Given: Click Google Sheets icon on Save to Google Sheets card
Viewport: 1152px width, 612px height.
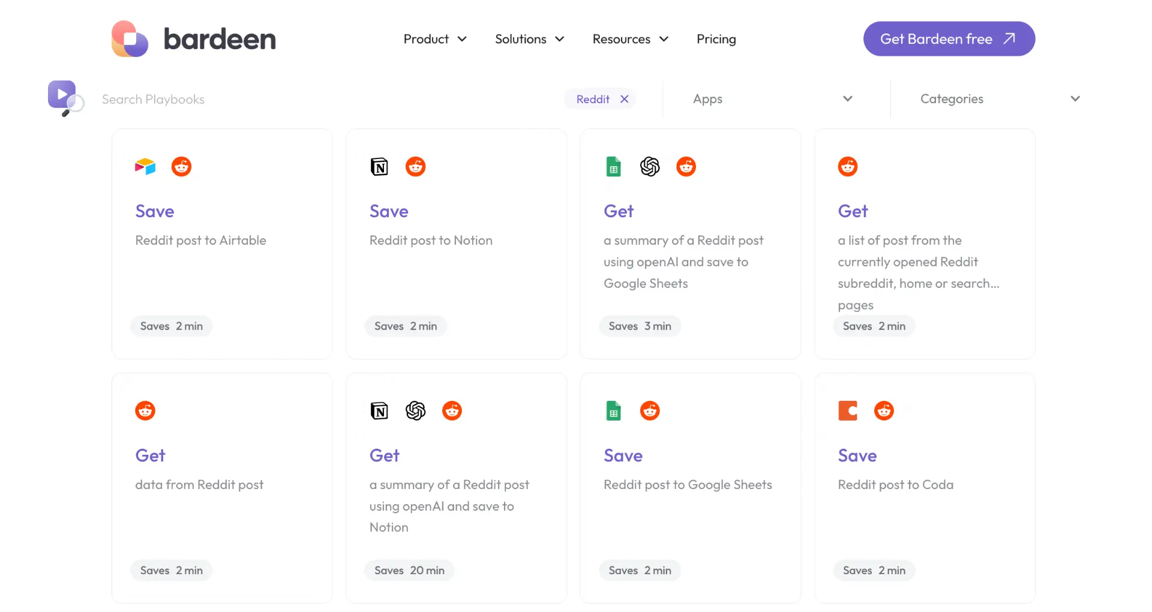Looking at the screenshot, I should (x=613, y=410).
